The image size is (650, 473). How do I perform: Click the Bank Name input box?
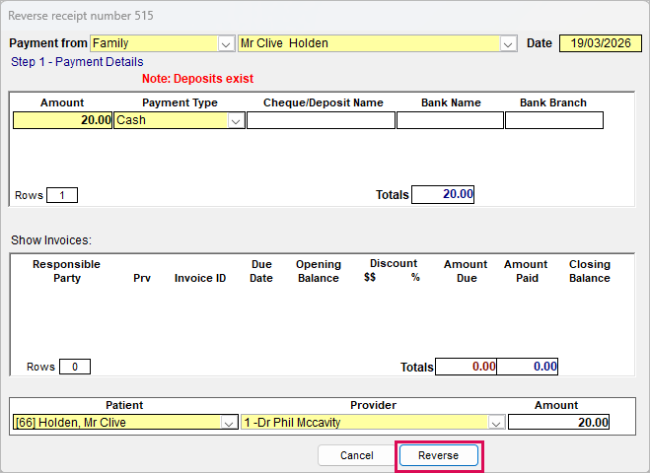coord(449,120)
